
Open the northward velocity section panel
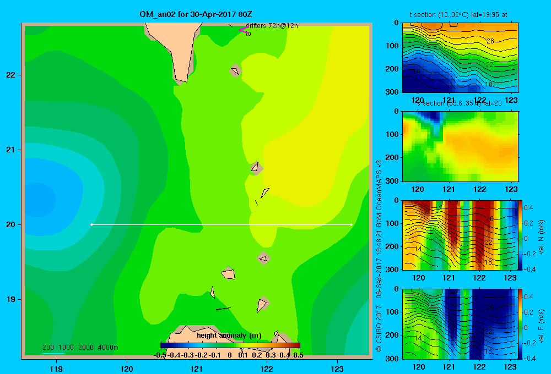[x=460, y=235]
